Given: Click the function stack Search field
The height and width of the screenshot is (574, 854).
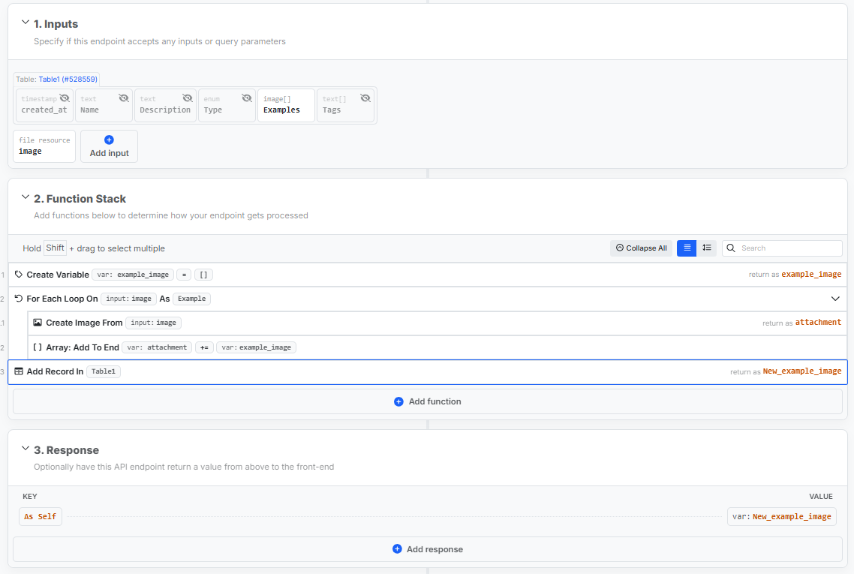Looking at the screenshot, I should pyautogui.click(x=788, y=248).
